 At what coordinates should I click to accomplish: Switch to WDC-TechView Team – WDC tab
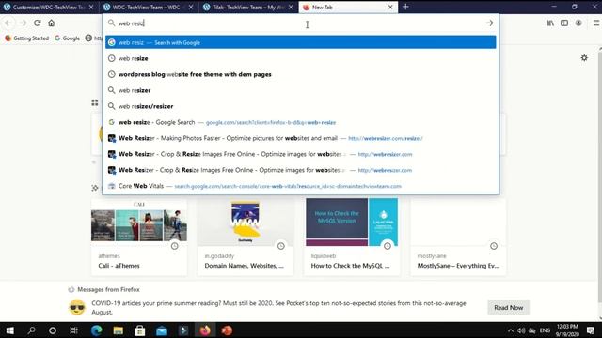coord(149,7)
